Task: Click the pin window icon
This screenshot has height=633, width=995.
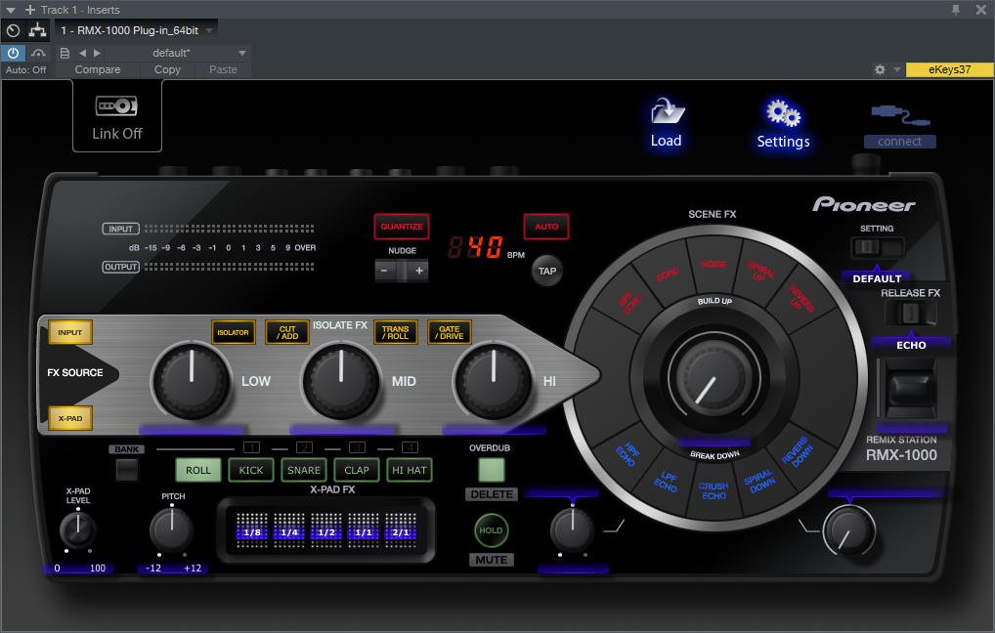Action: (x=956, y=10)
